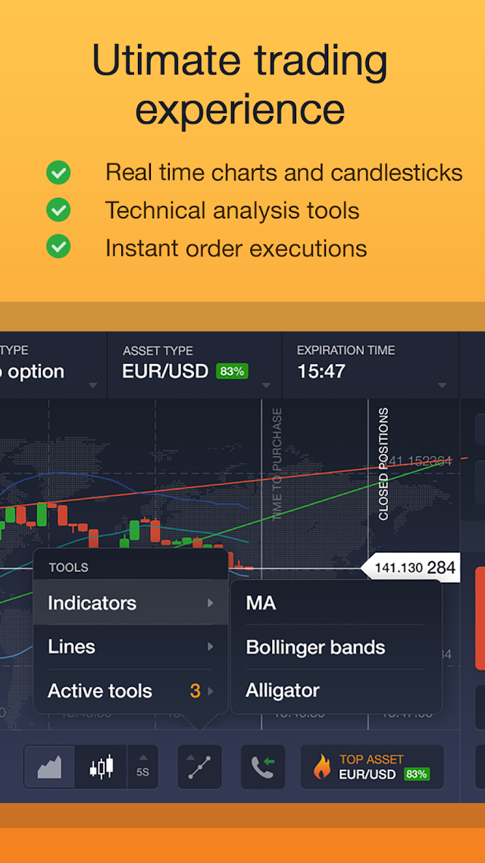Image resolution: width=485 pixels, height=863 pixels.
Task: Choose Bollinger bands indicator
Action: tap(336, 647)
